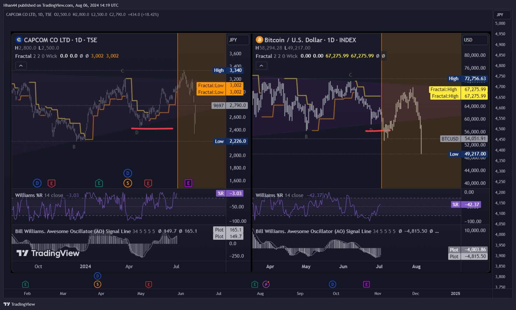Click the 9697 2,790.0 last price label
This screenshot has height=310, width=516.
[230, 105]
